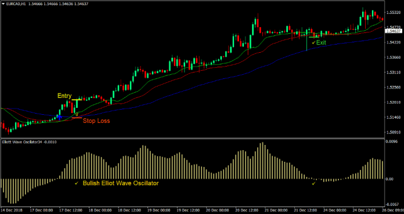
Task: Click the 1.51460 price axis label
Action: [394, 117]
